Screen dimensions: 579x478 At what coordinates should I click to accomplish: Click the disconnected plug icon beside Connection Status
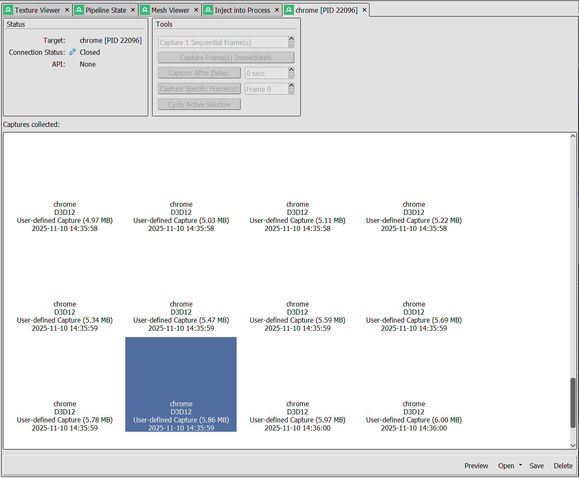coord(72,52)
